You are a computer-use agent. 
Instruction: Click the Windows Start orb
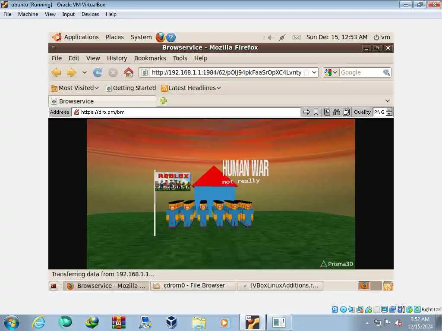tap(12, 322)
